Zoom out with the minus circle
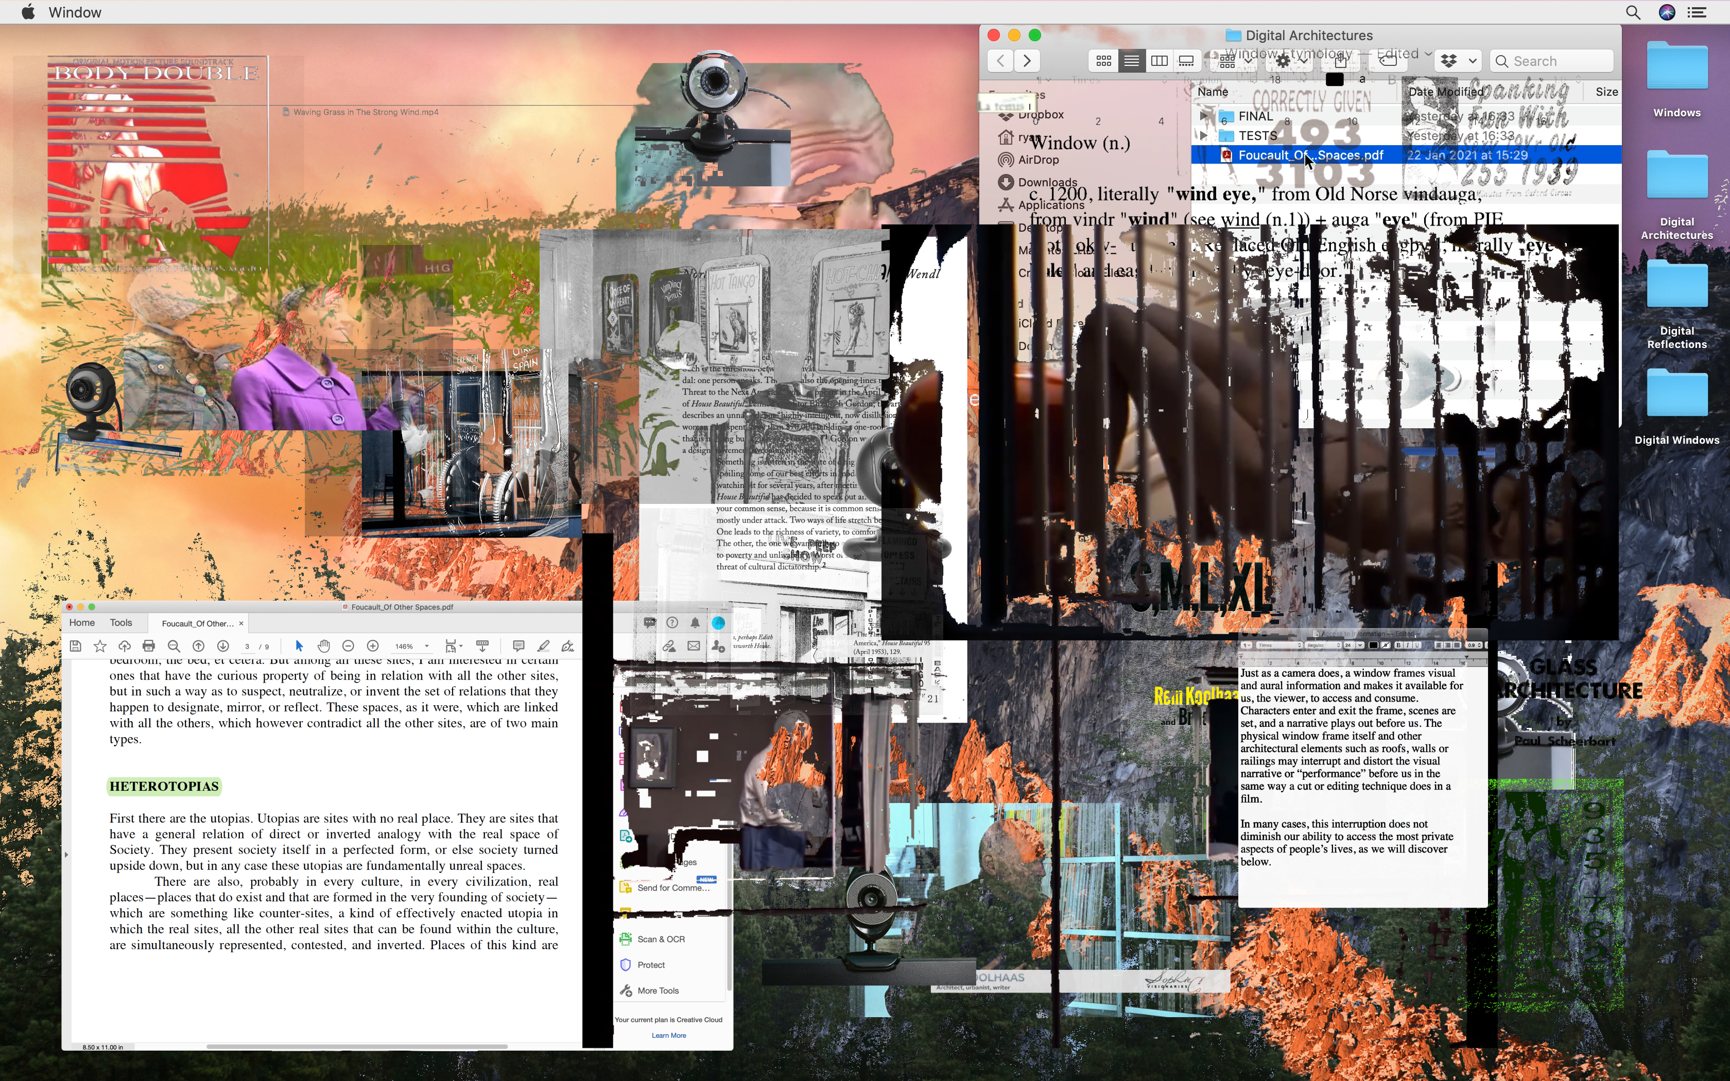1730x1081 pixels. 348,647
